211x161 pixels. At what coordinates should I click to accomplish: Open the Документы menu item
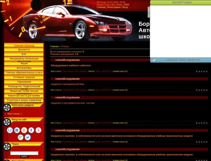[x=24, y=49]
